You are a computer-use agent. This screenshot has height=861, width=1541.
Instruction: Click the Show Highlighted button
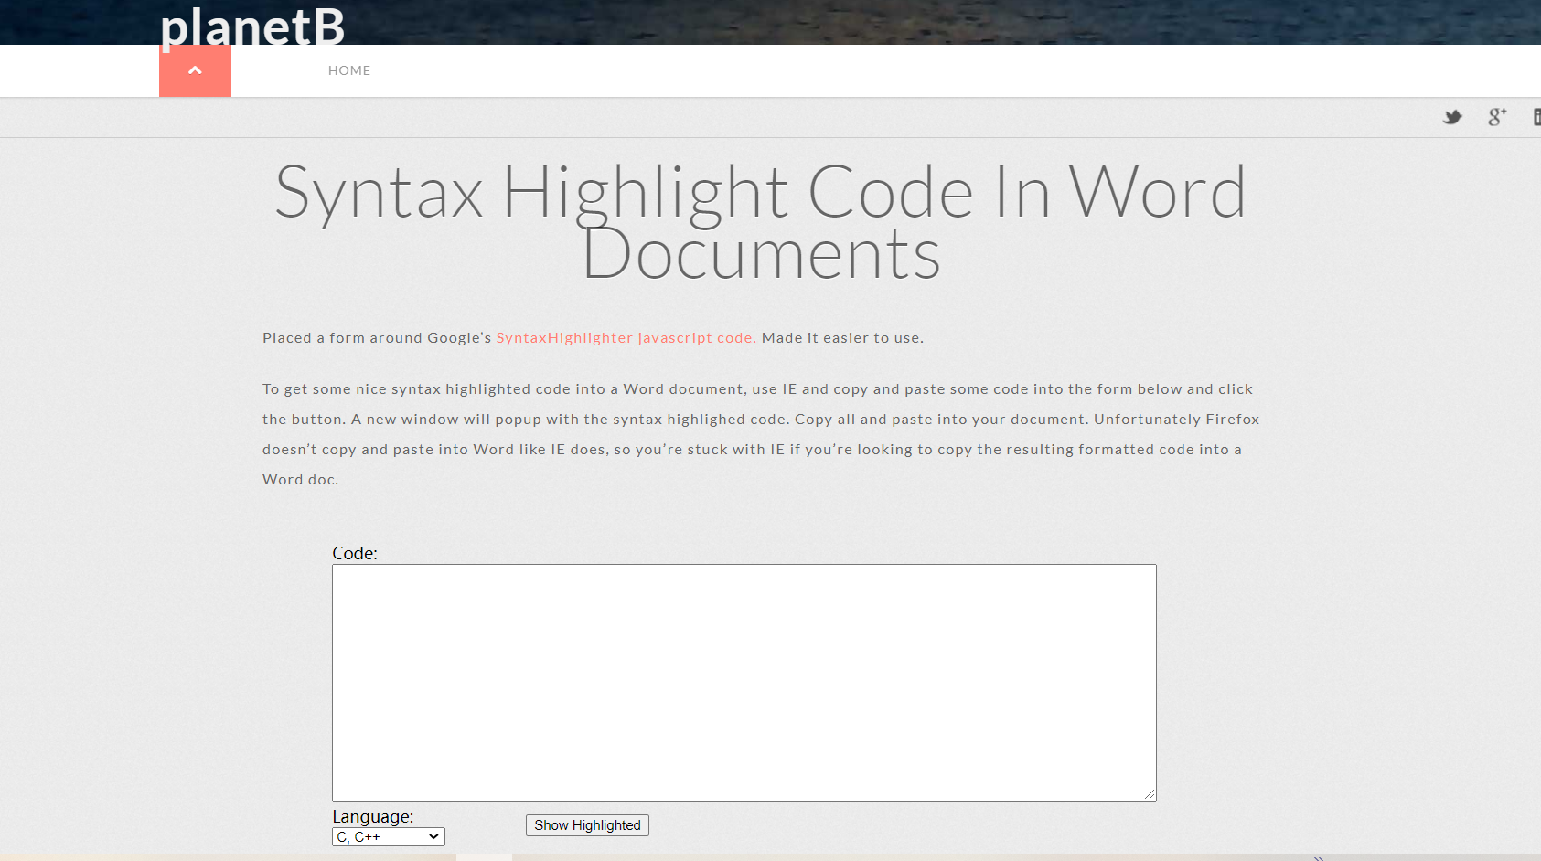point(587,825)
